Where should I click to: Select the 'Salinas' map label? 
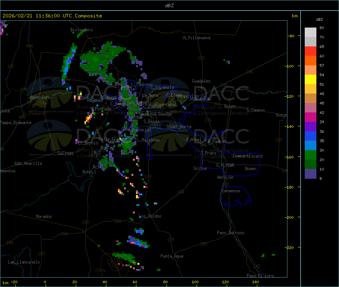65,153
